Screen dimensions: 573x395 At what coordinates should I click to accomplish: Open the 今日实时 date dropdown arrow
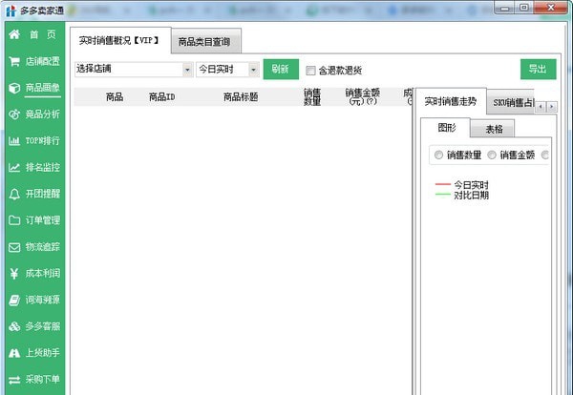coord(254,70)
